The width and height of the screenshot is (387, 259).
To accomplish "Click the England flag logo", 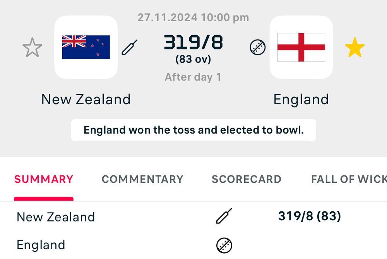I will click(301, 47).
